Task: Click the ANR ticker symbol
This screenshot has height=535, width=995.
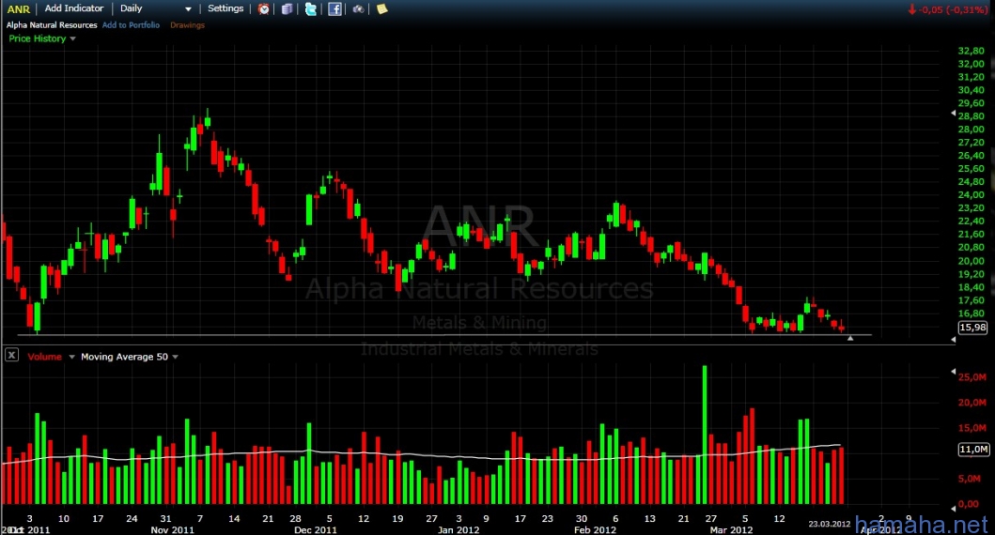Action: [19, 8]
